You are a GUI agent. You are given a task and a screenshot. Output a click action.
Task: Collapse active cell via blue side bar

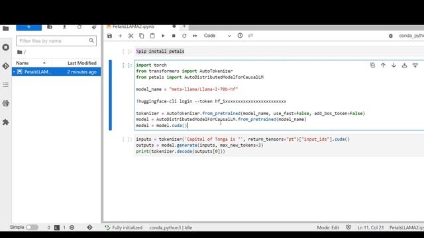(111, 95)
